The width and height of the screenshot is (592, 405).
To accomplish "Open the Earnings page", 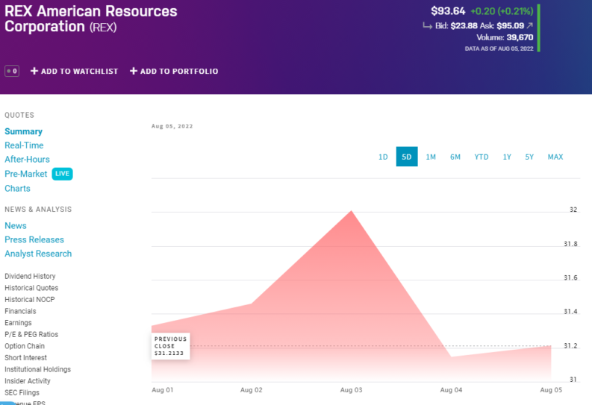I will coord(18,323).
